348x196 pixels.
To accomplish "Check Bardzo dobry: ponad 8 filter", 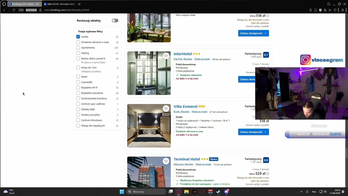I will (78, 59).
